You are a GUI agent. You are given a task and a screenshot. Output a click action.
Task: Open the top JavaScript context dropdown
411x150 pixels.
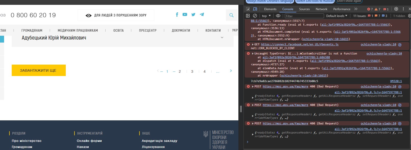pos(266,16)
